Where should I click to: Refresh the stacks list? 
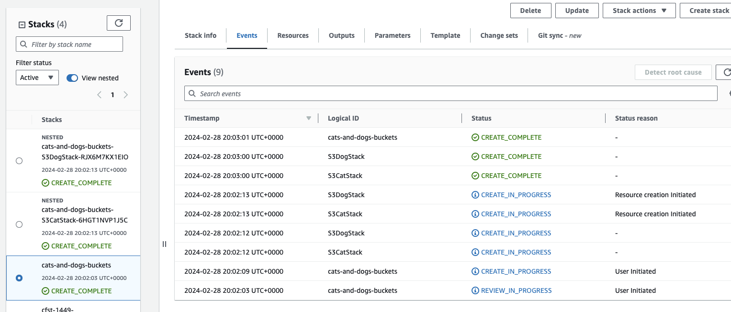[118, 23]
